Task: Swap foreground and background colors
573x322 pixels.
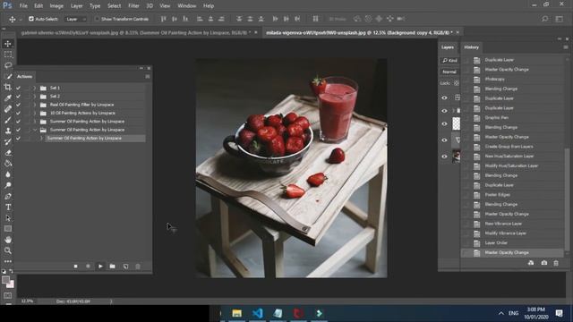Action: point(12,271)
